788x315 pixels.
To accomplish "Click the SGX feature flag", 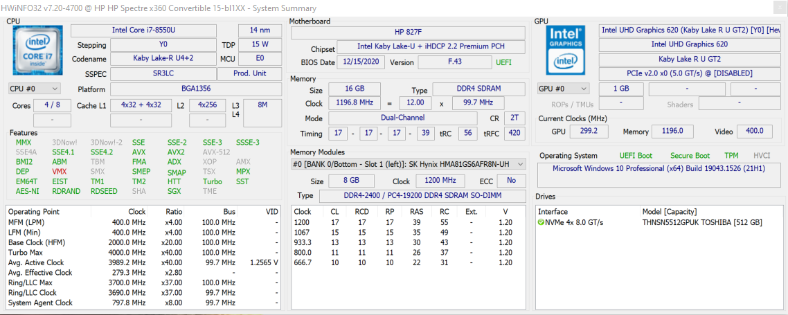I will coord(174,191).
